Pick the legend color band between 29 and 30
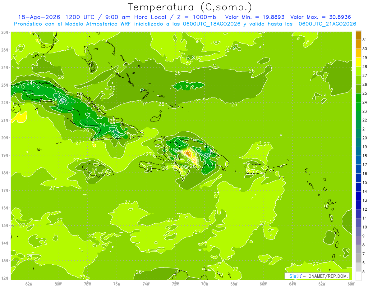Screen dimensions: 373x288 pos(358,53)
